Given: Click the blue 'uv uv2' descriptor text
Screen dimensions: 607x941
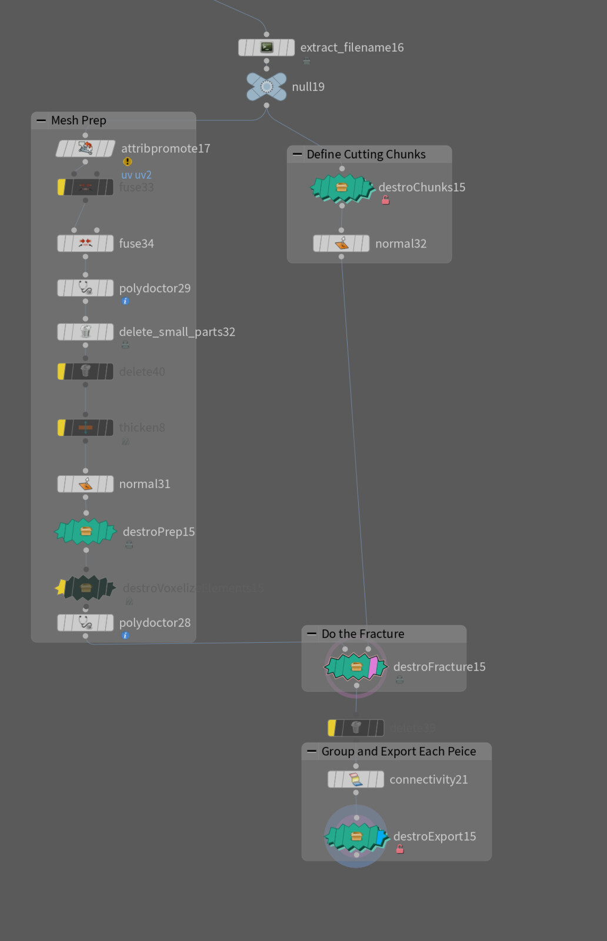Looking at the screenshot, I should [x=136, y=175].
